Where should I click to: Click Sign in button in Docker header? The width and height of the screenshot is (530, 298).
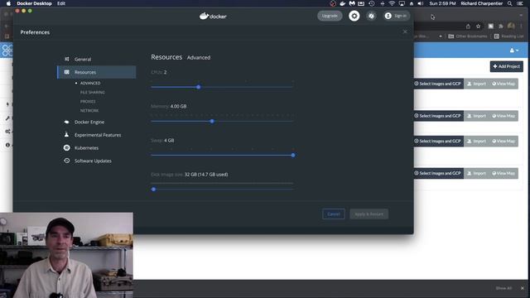396,16
